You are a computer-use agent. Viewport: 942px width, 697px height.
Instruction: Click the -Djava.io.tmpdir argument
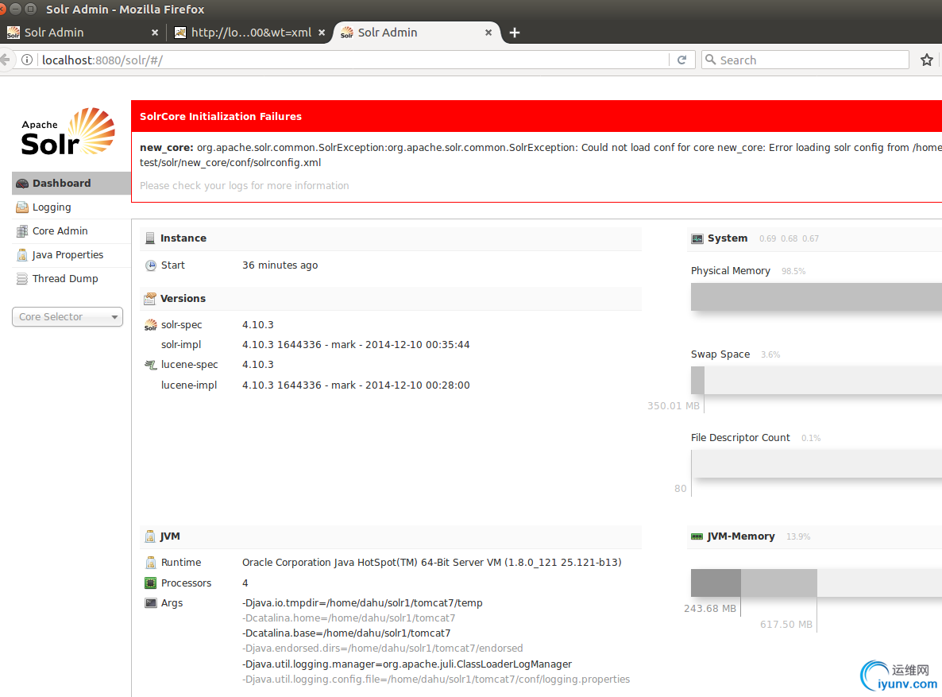pyautogui.click(x=362, y=602)
